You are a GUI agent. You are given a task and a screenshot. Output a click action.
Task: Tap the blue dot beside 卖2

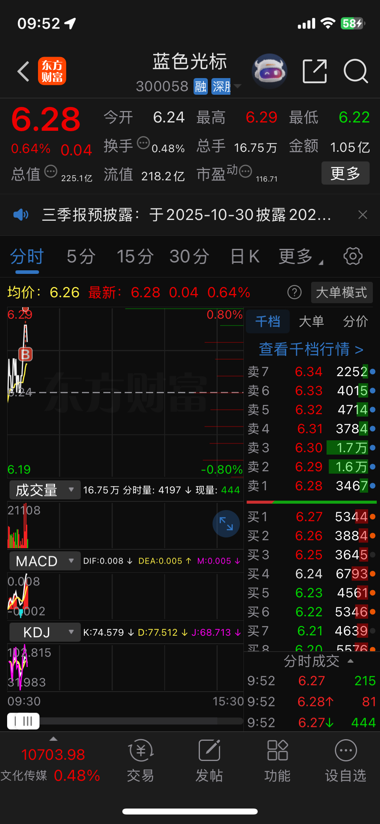[372, 466]
